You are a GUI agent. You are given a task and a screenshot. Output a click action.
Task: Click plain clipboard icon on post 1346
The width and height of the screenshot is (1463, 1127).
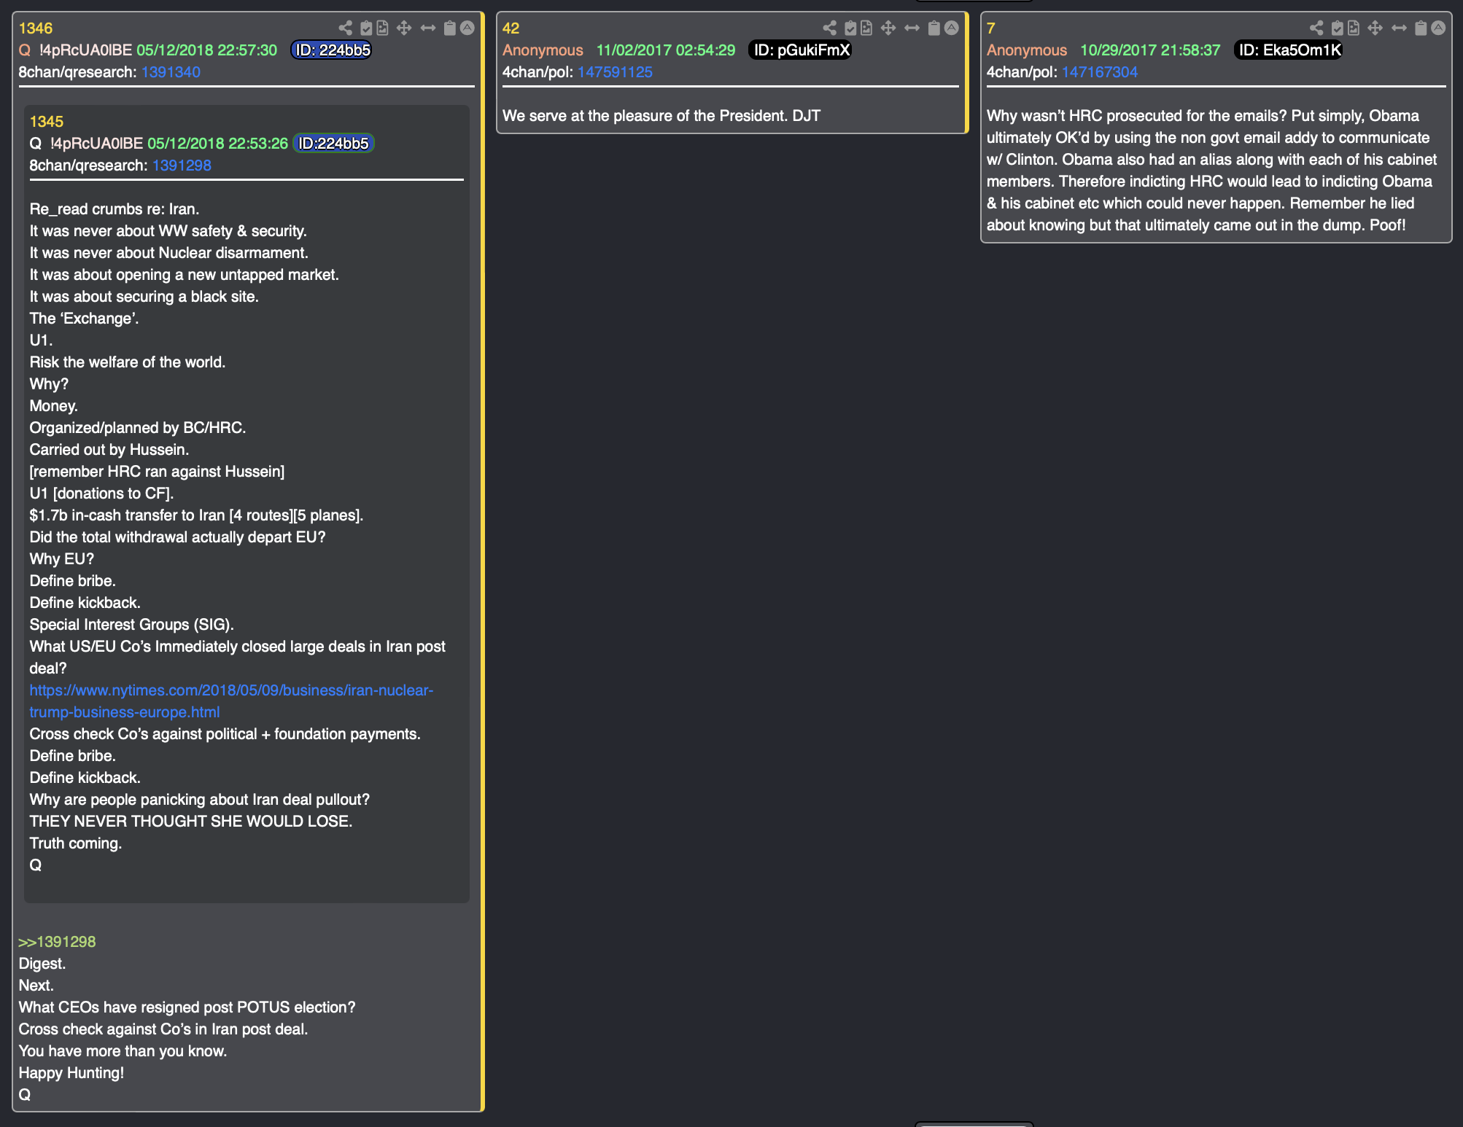pos(450,28)
